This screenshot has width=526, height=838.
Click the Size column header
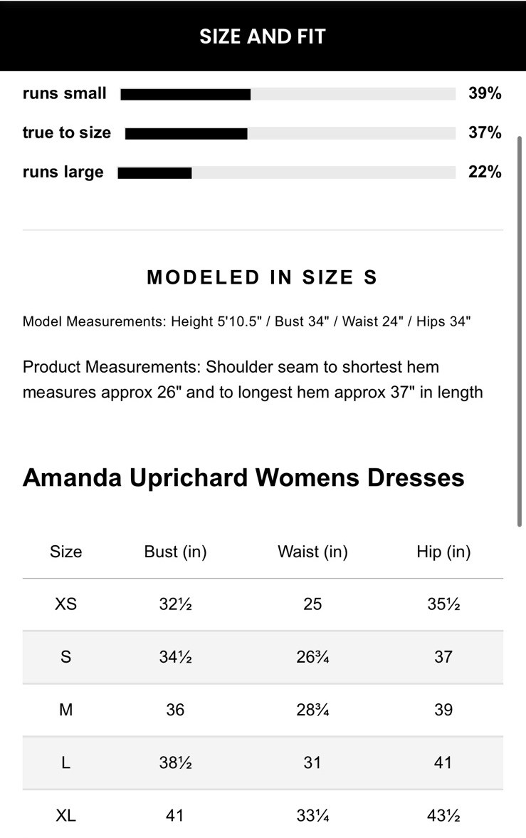point(65,552)
